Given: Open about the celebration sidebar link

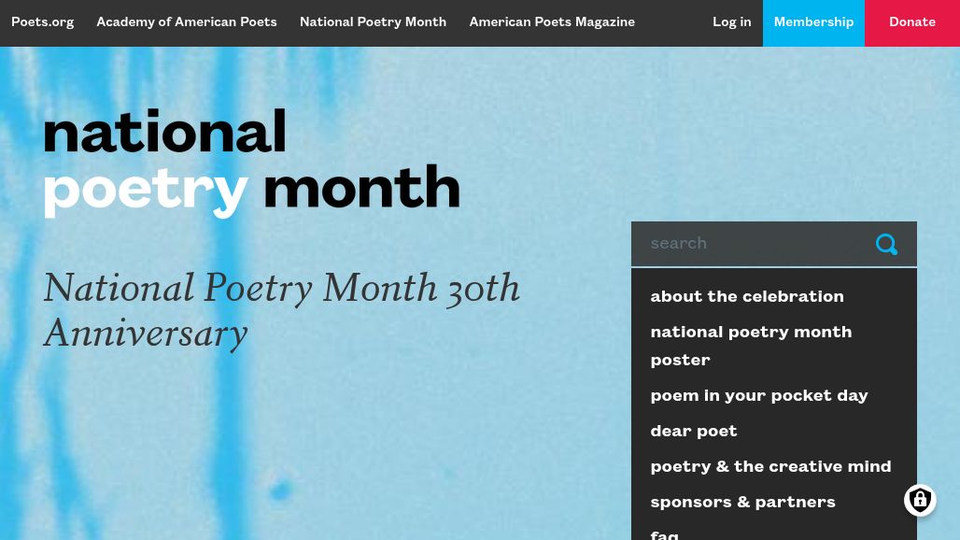Looking at the screenshot, I should (x=747, y=297).
